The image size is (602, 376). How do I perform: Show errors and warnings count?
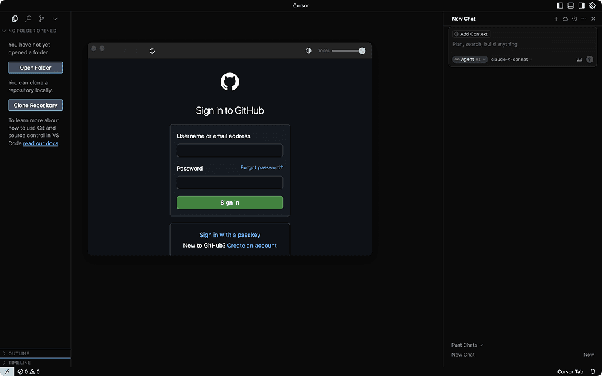[x=29, y=372]
